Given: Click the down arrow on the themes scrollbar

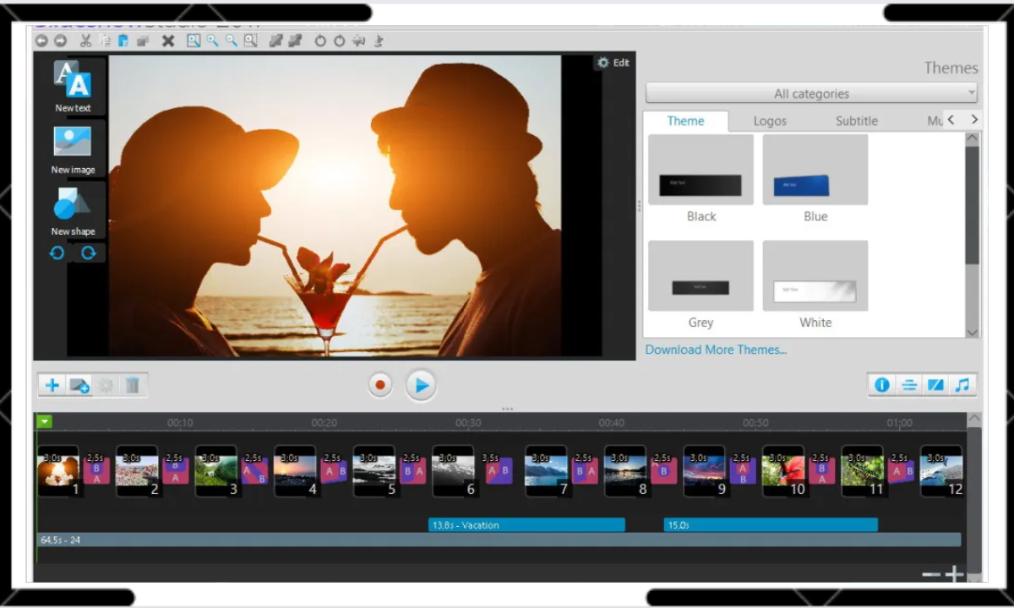Looking at the screenshot, I should click(973, 332).
